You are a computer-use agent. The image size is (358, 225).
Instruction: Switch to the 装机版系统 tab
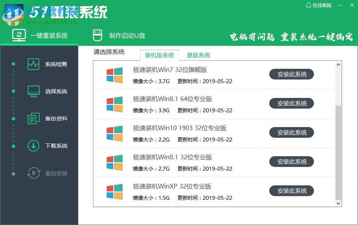point(160,56)
